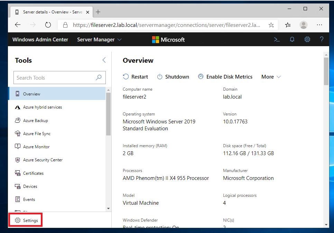Open the Azure Backup tool
Viewport: 334px width, 233px height.
[x=57, y=120]
